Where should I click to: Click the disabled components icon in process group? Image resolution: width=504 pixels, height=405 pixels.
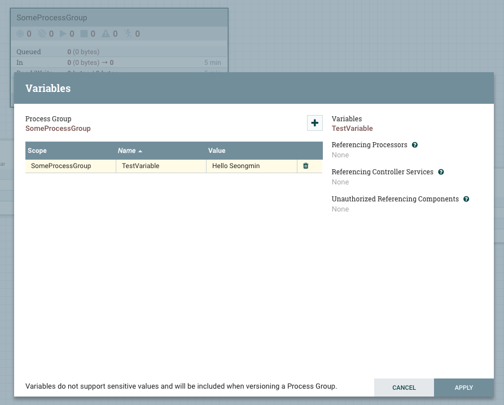click(x=128, y=34)
